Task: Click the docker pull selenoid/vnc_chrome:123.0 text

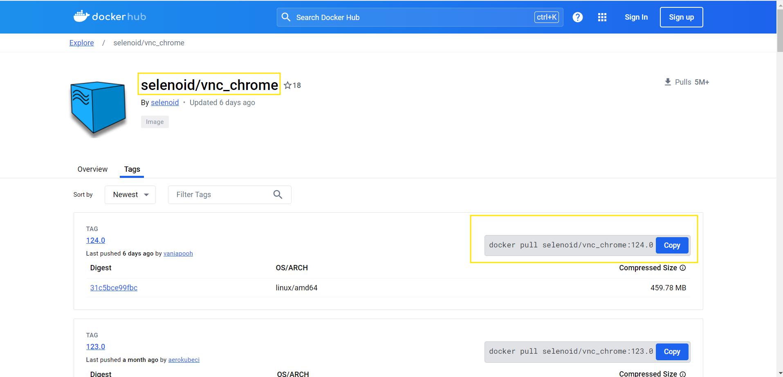Action: (571, 351)
